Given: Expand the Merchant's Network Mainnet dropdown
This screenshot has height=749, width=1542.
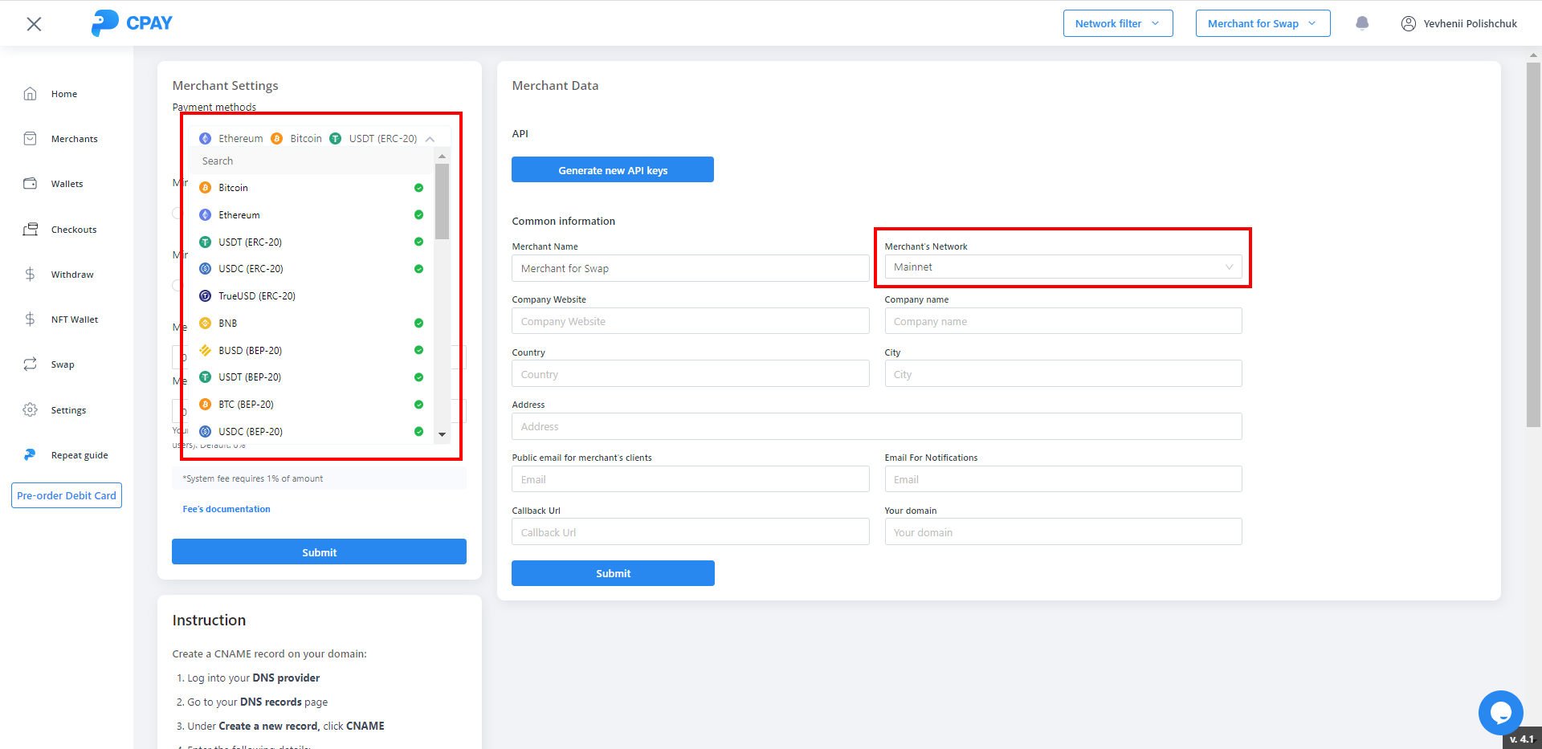Looking at the screenshot, I should (x=1063, y=267).
